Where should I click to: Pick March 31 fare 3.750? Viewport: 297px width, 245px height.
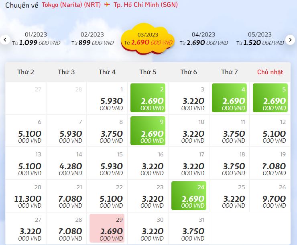tap(189, 228)
